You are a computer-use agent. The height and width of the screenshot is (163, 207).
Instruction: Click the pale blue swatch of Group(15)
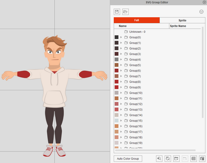[x=117, y=120]
